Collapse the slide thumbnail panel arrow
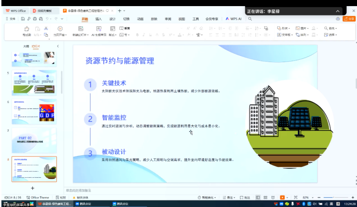 58,46
